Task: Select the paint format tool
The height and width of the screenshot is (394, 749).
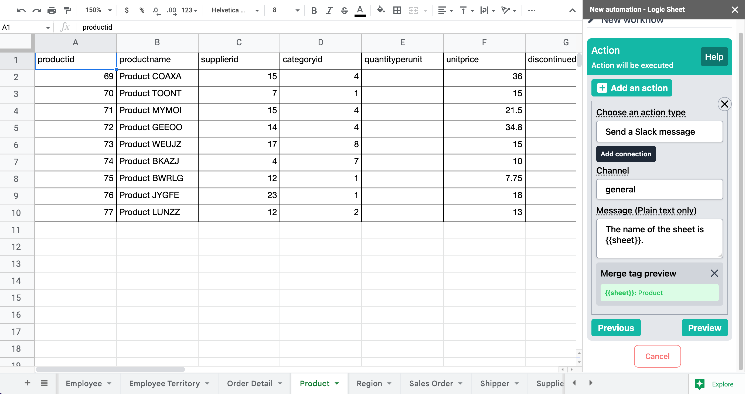Action: tap(67, 11)
